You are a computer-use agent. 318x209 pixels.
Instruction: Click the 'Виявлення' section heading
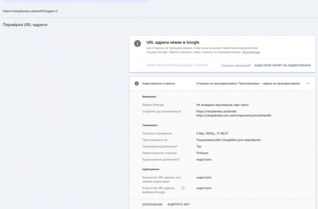(149, 97)
